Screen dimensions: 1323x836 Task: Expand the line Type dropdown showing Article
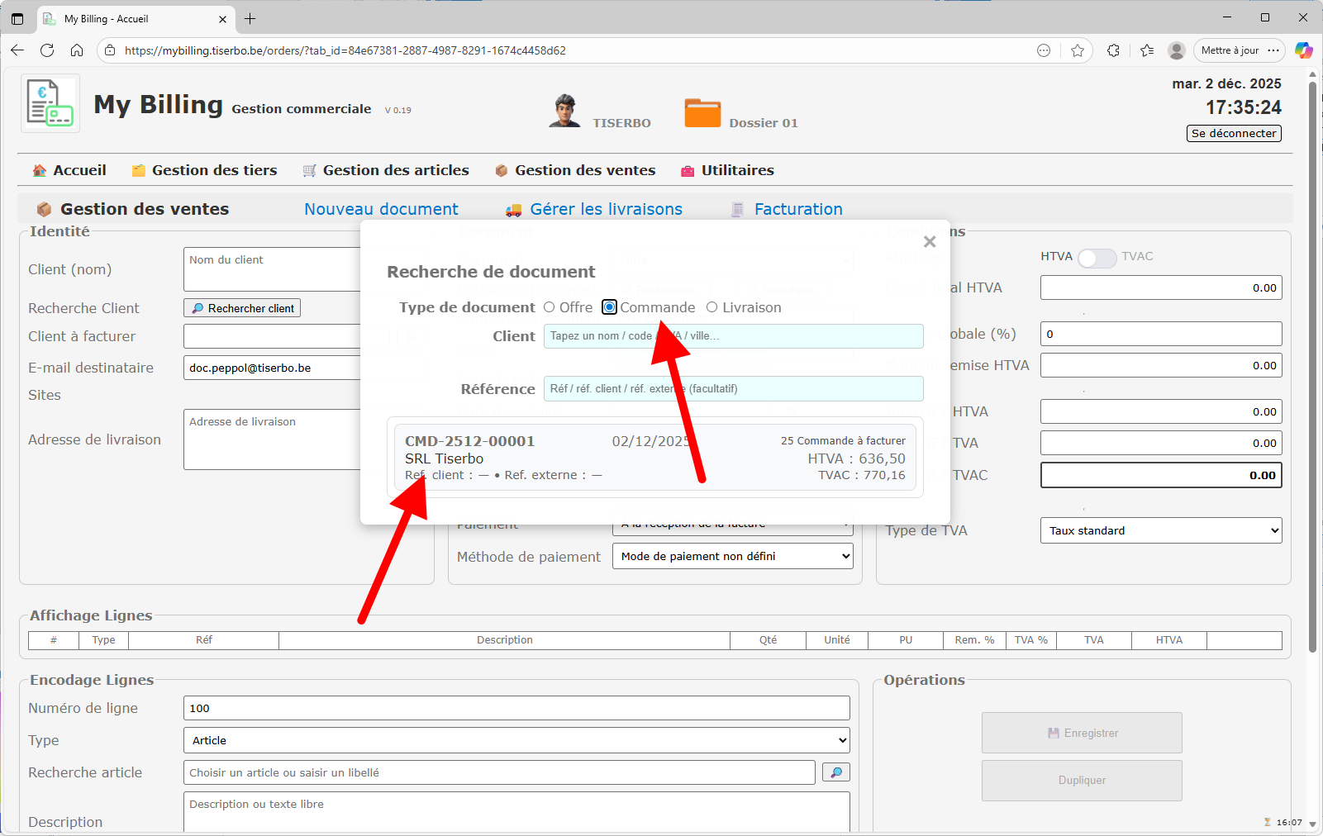pyautogui.click(x=516, y=740)
